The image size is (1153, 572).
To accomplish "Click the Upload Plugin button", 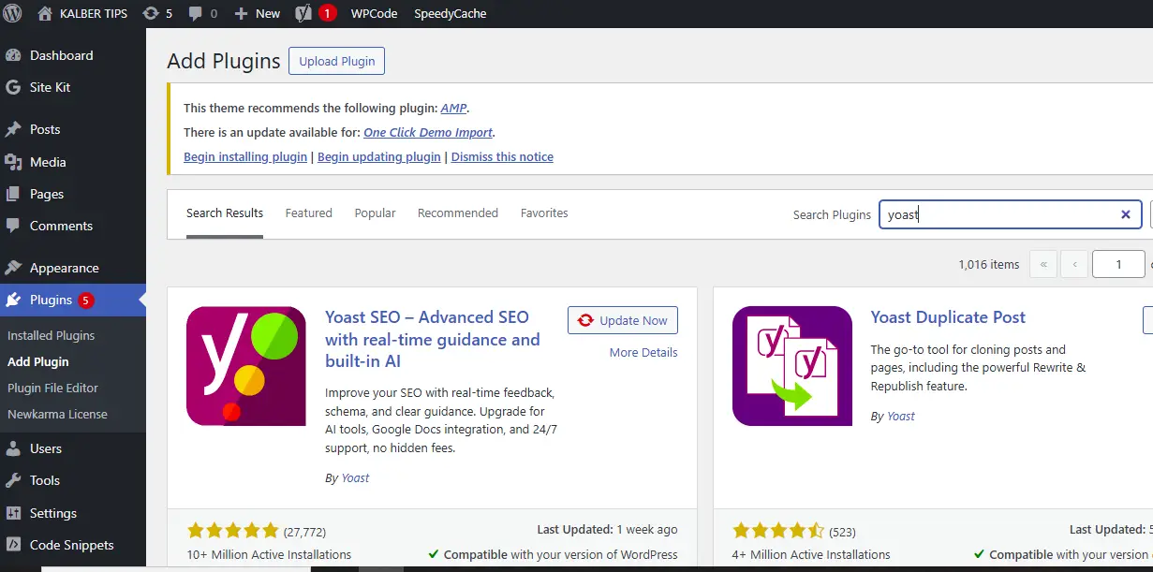I will click(x=336, y=61).
